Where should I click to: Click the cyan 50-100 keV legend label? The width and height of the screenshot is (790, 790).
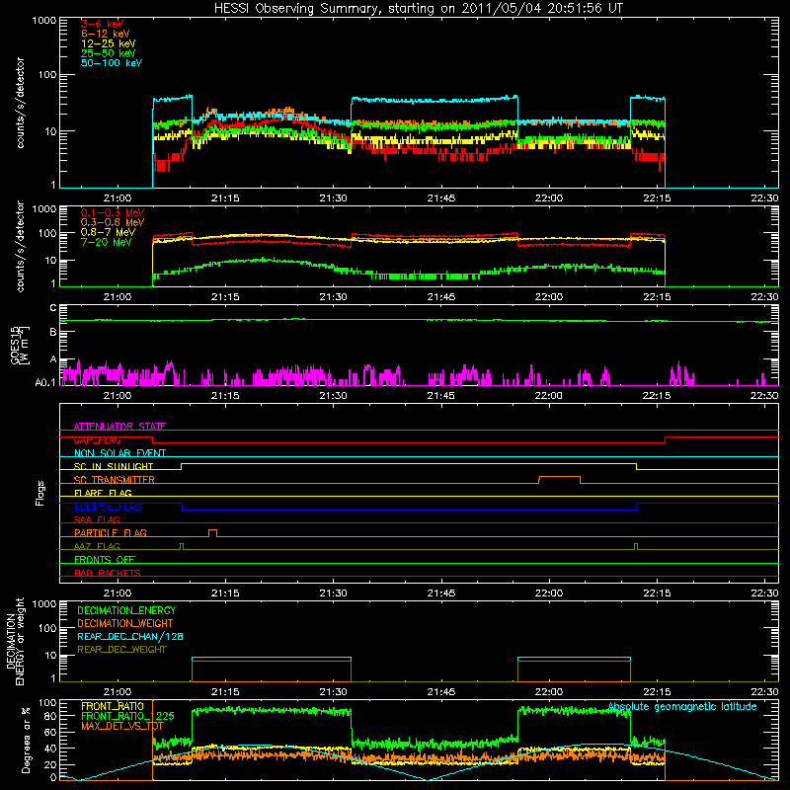(x=111, y=63)
